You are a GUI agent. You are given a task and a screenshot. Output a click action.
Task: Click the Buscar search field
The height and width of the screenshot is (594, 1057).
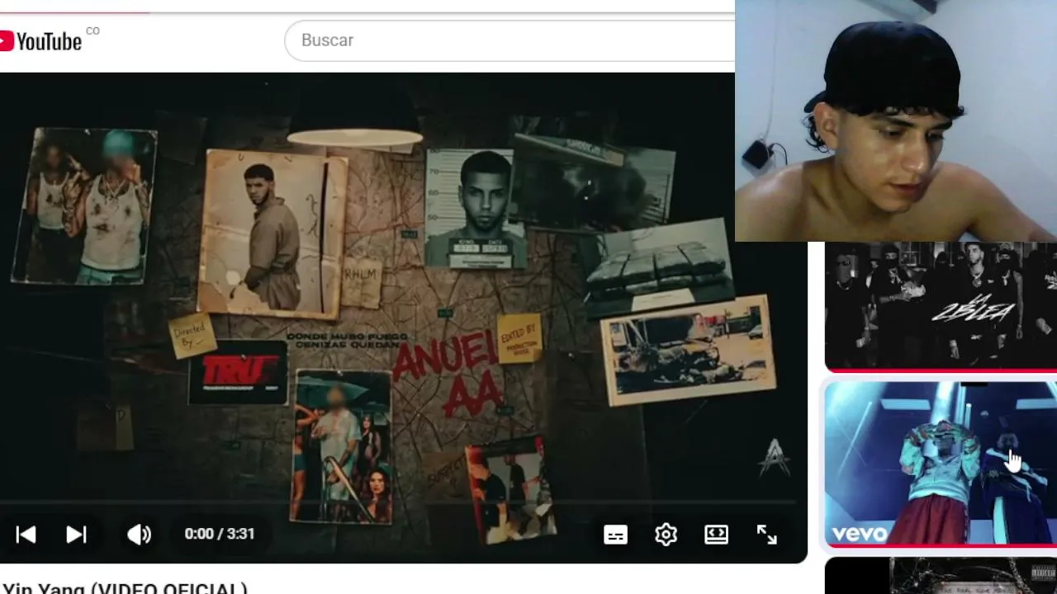(x=510, y=40)
